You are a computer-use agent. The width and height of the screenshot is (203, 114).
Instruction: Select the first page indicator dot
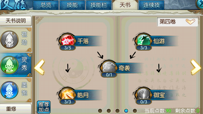tap(100, 111)
